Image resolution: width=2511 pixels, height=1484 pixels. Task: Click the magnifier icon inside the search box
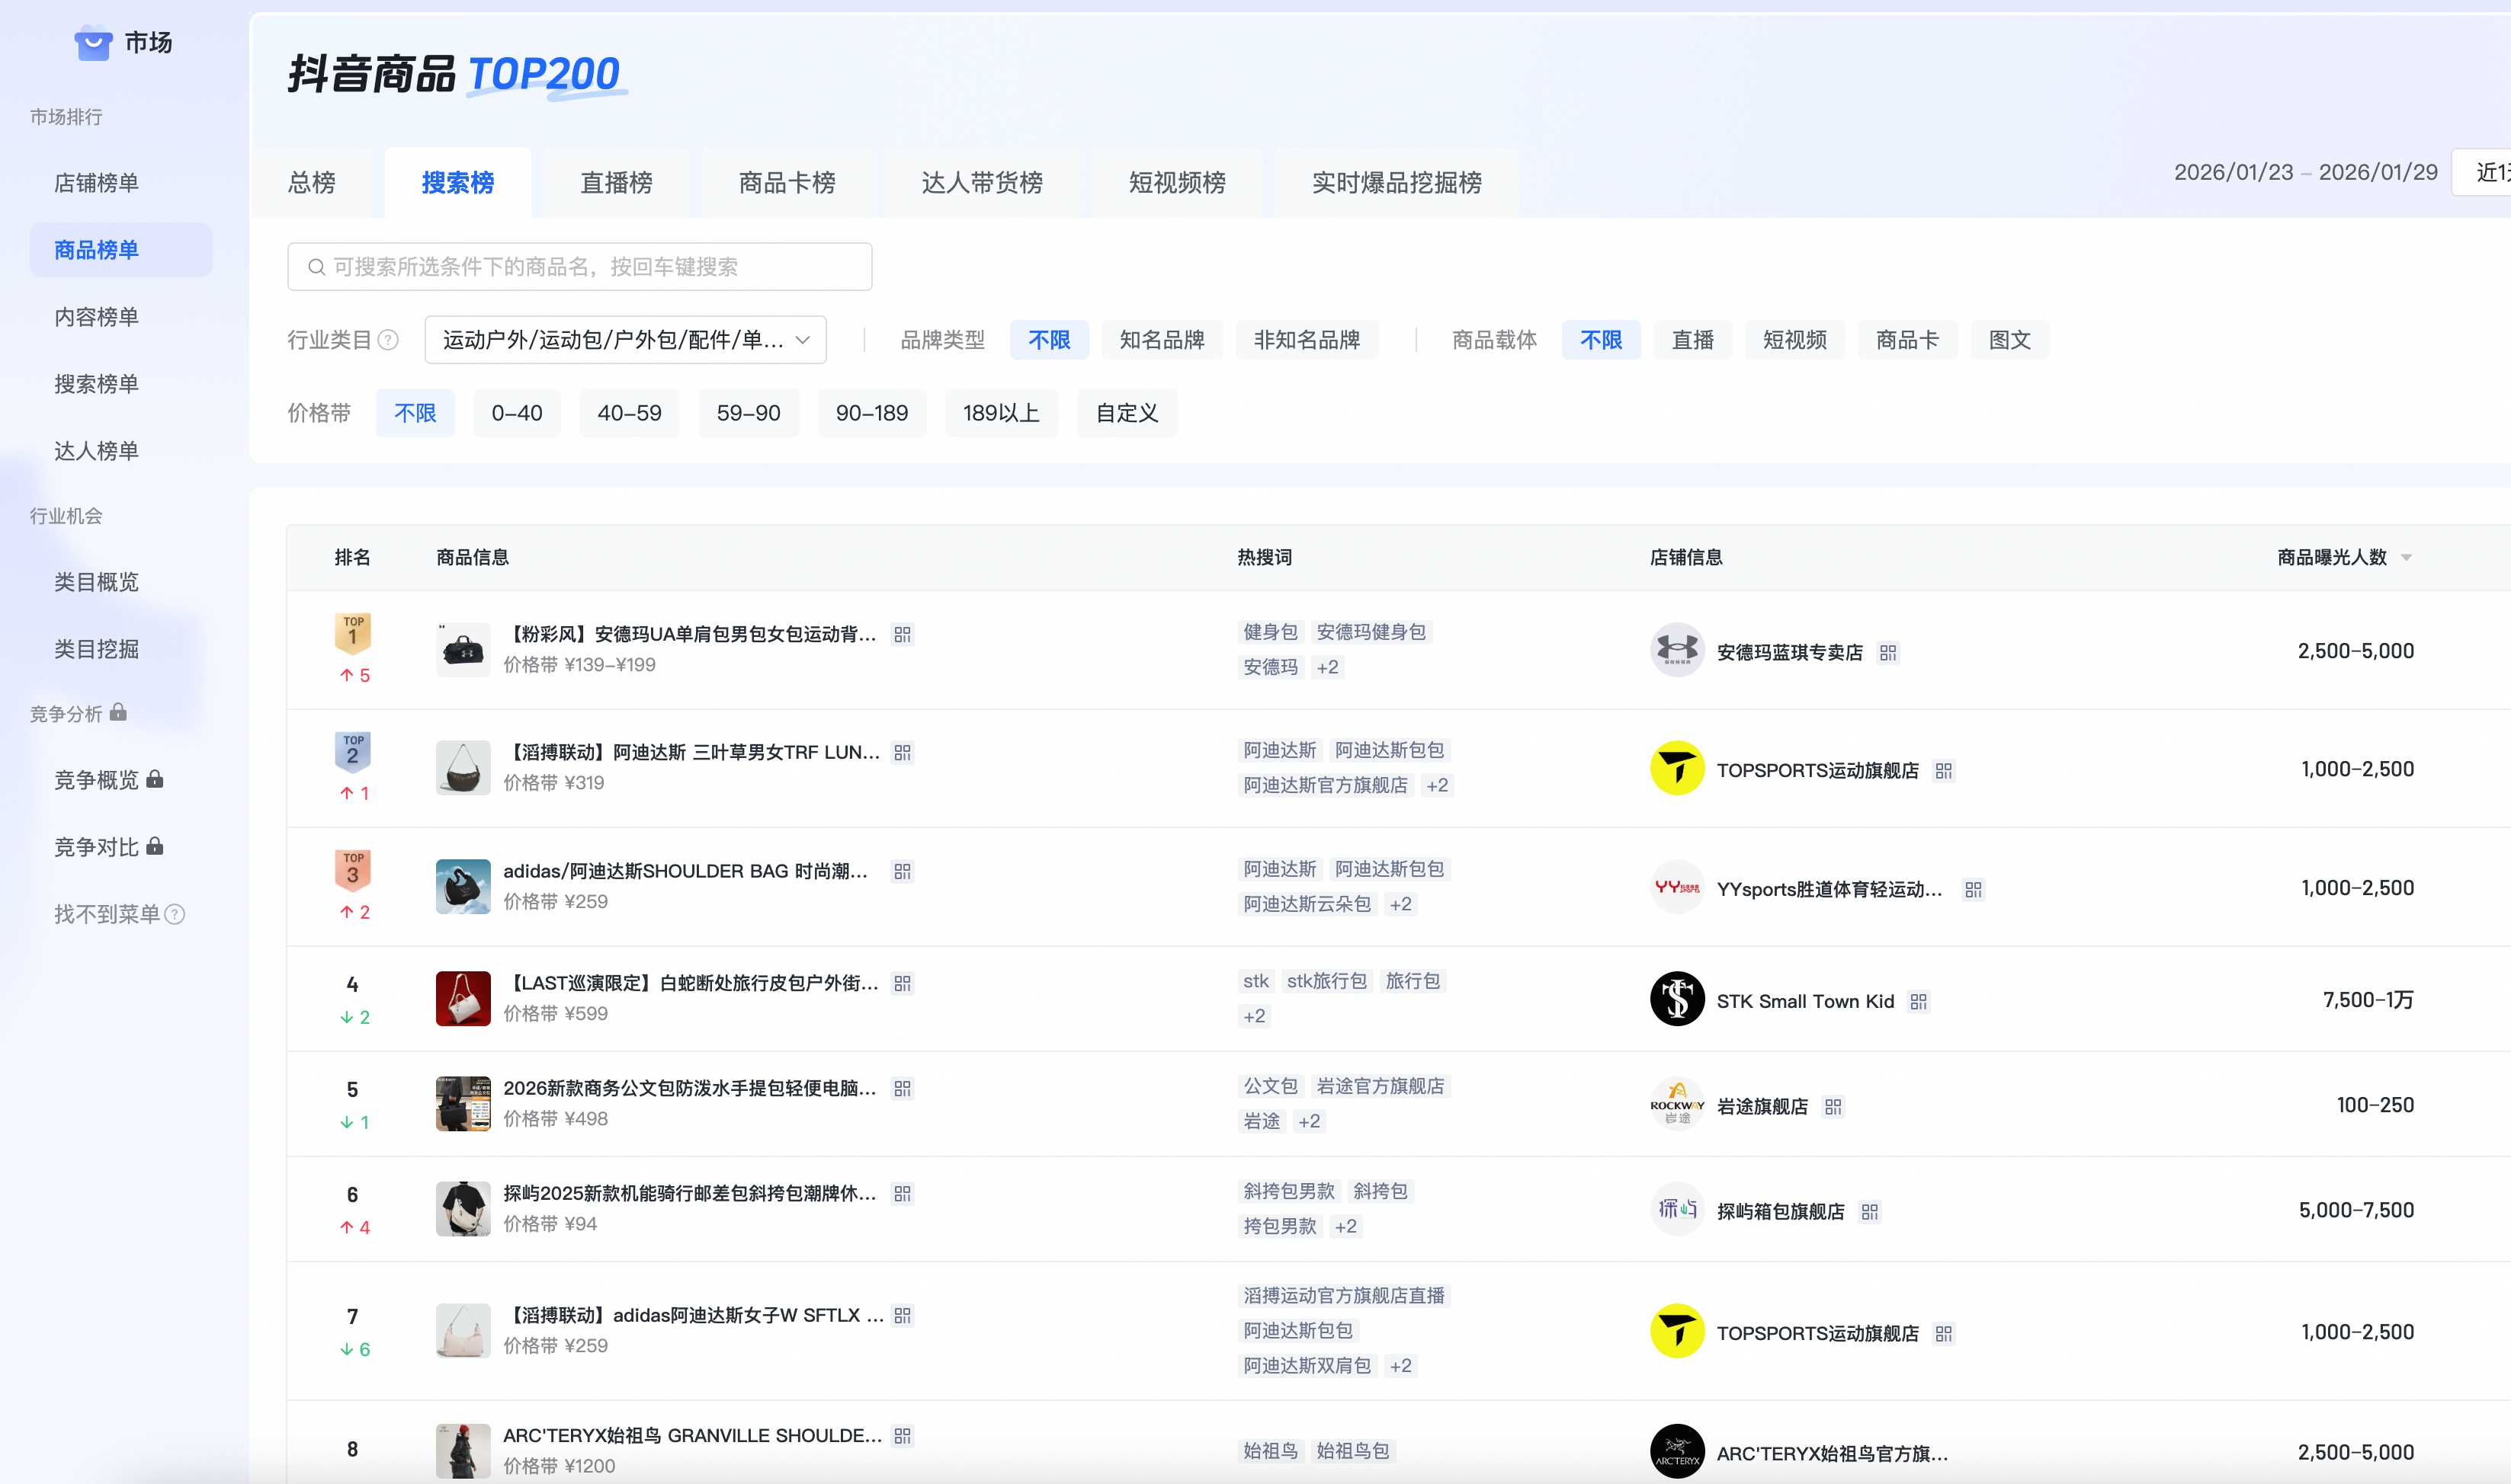coord(316,266)
